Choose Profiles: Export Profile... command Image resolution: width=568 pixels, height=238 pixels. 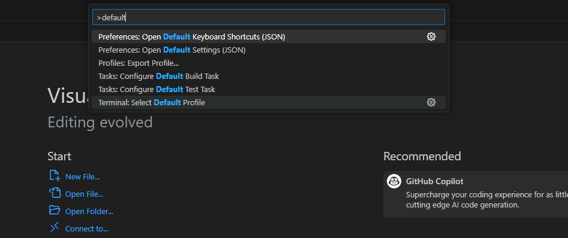coord(269,63)
